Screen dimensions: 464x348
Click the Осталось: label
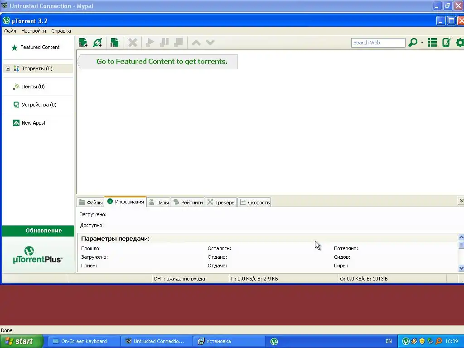(219, 249)
